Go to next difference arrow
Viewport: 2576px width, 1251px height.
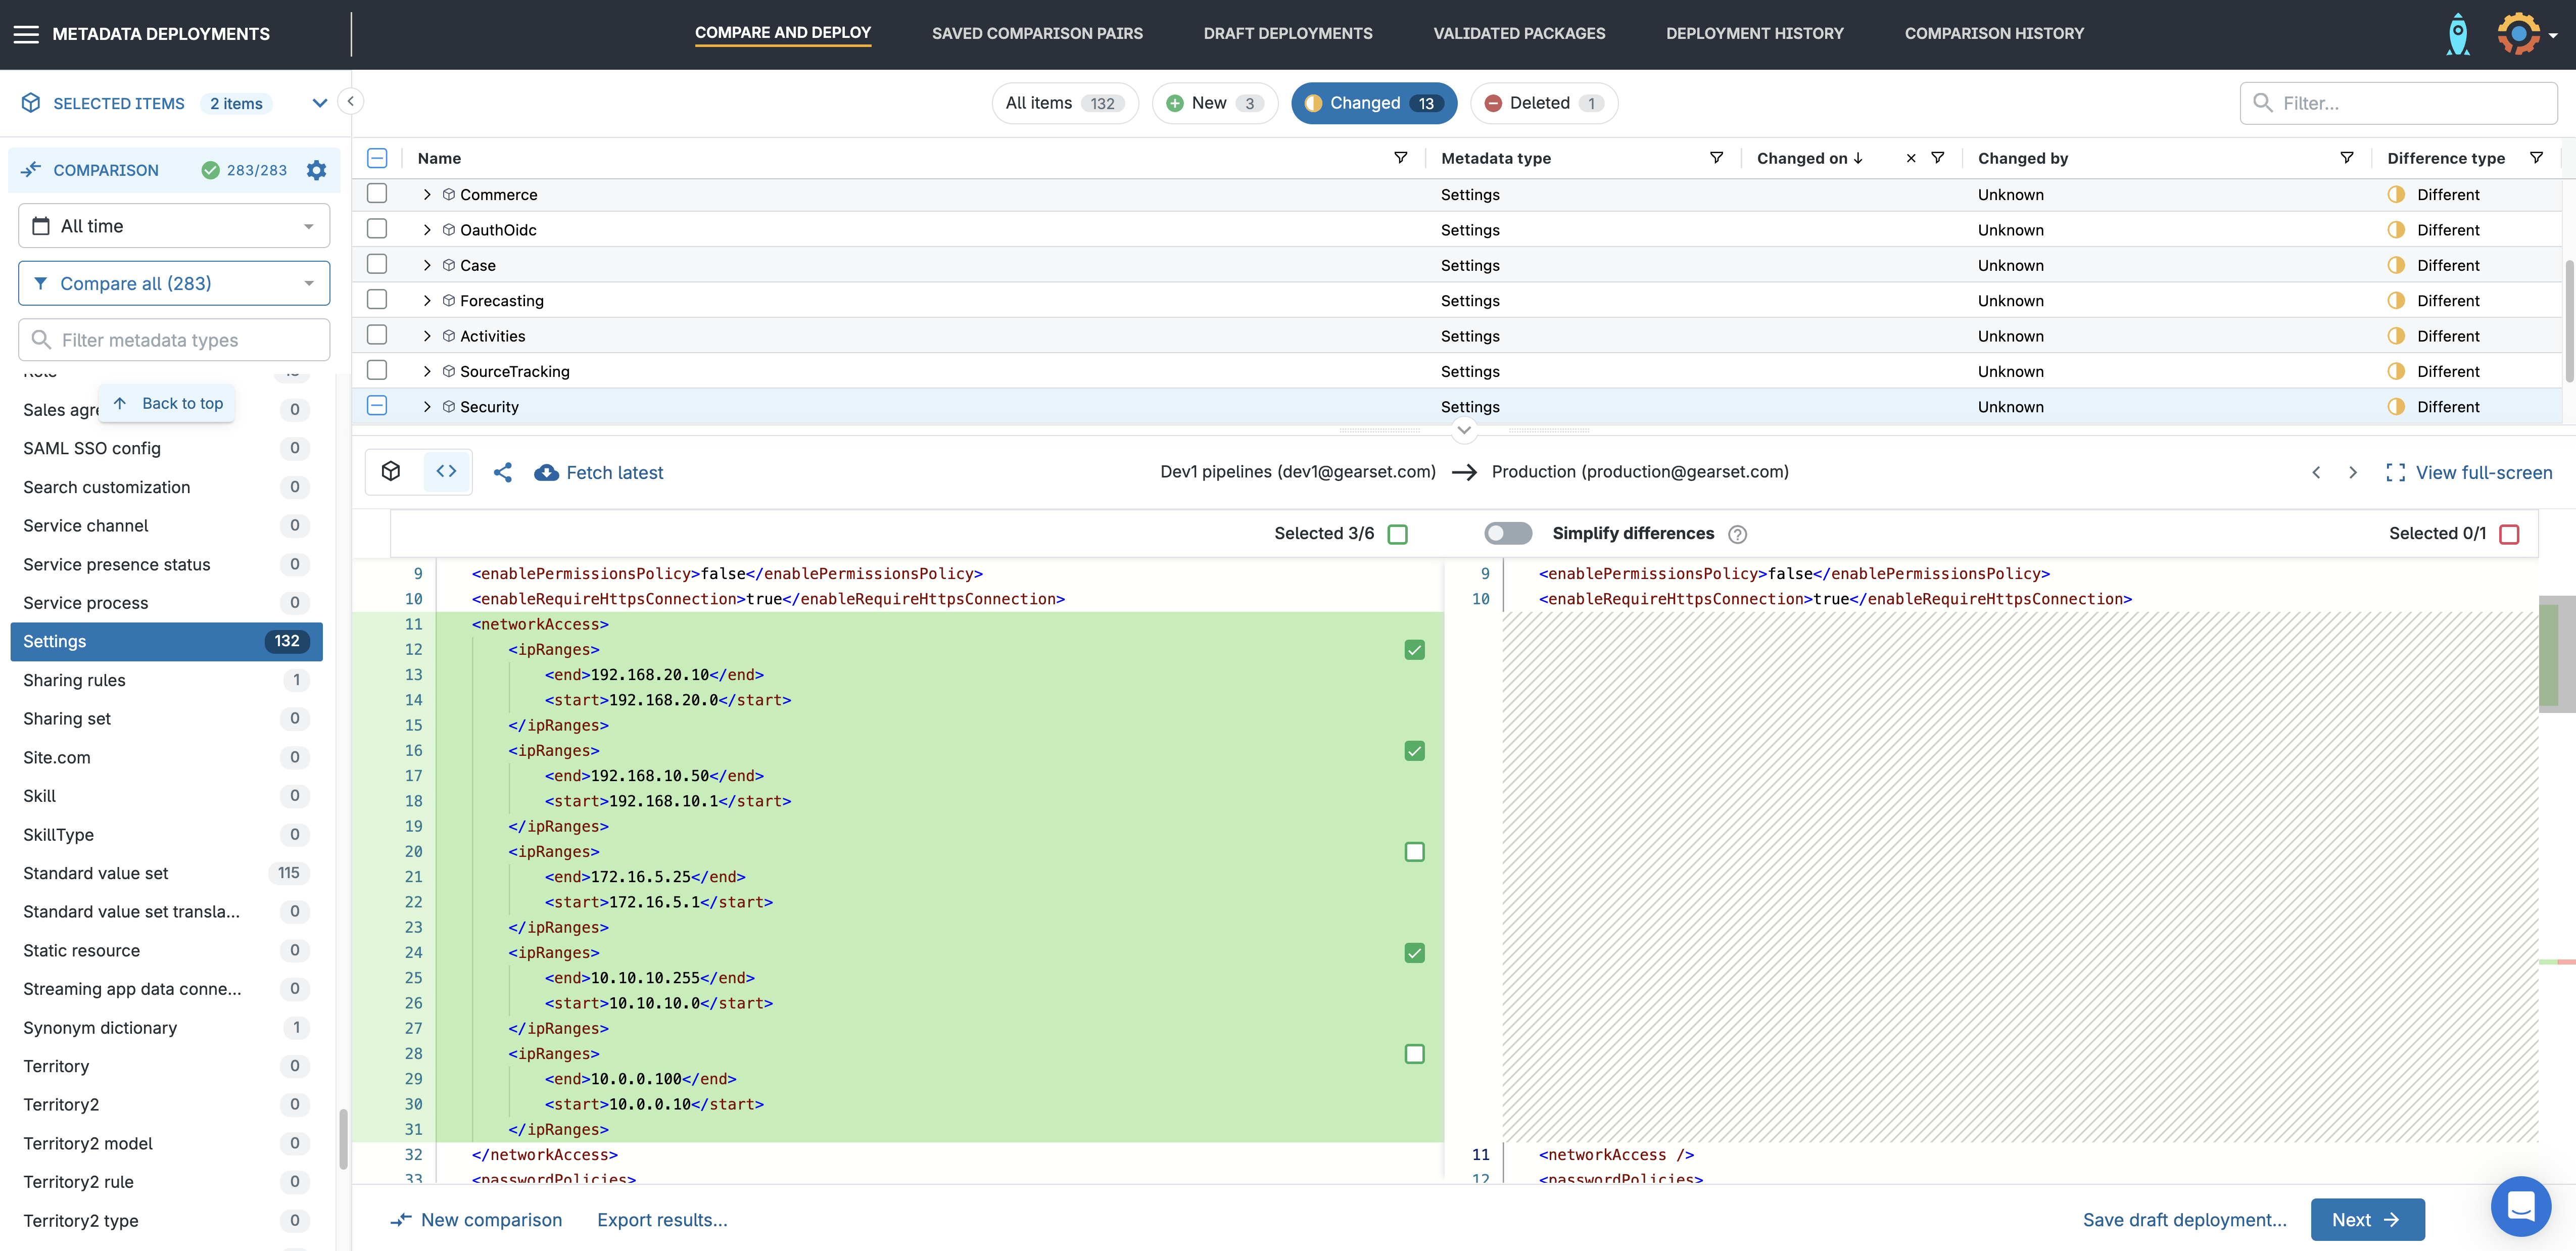pyautogui.click(x=2352, y=472)
